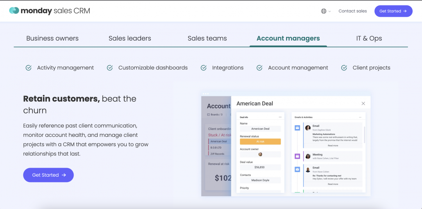Close the American Deal panel
This screenshot has width=422, height=209.
click(363, 103)
